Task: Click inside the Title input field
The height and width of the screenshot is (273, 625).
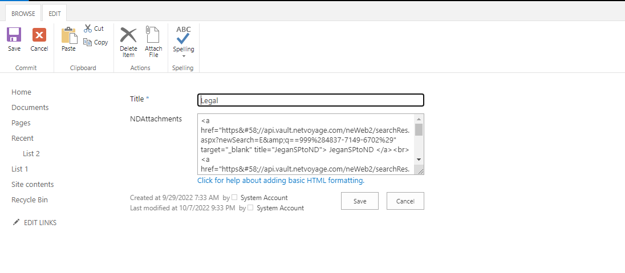Action: tap(311, 100)
